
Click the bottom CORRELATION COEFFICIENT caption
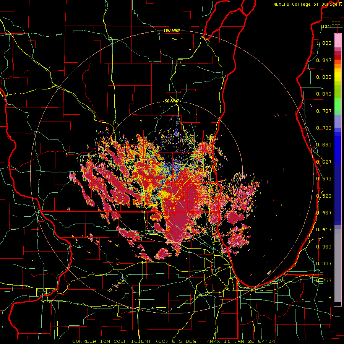pos(174,341)
